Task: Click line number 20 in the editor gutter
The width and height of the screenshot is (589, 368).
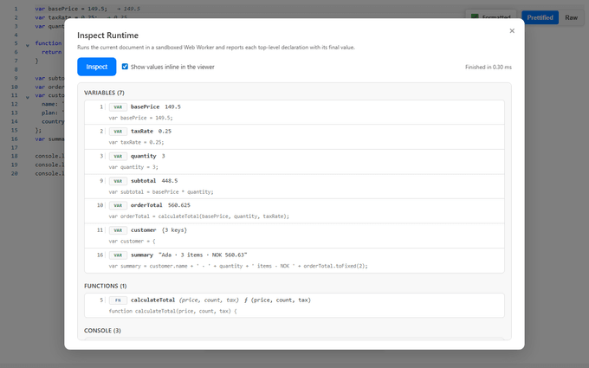Action: pos(14,173)
